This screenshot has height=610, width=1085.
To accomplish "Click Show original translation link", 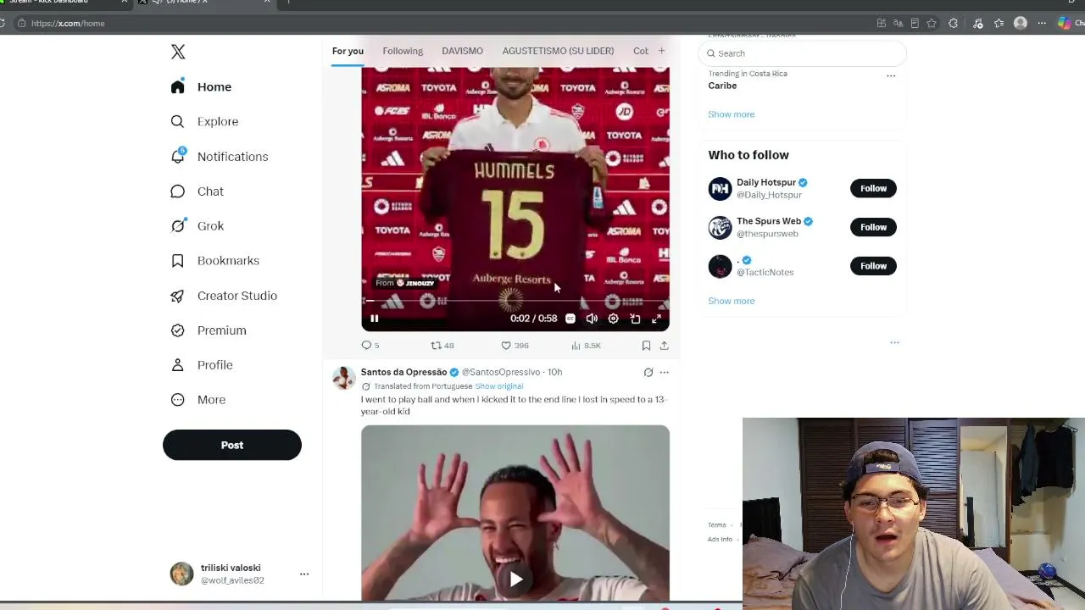I will 498,386.
